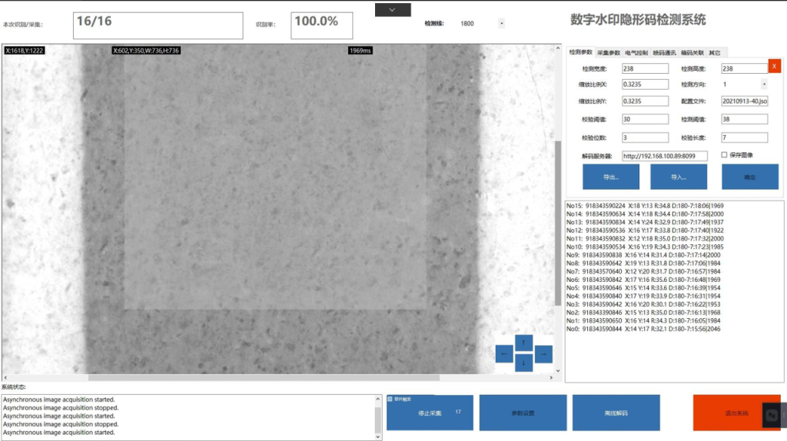Image resolution: width=787 pixels, height=441 pixels.
Task: Select log row No0 918343590844
Action: click(x=643, y=329)
